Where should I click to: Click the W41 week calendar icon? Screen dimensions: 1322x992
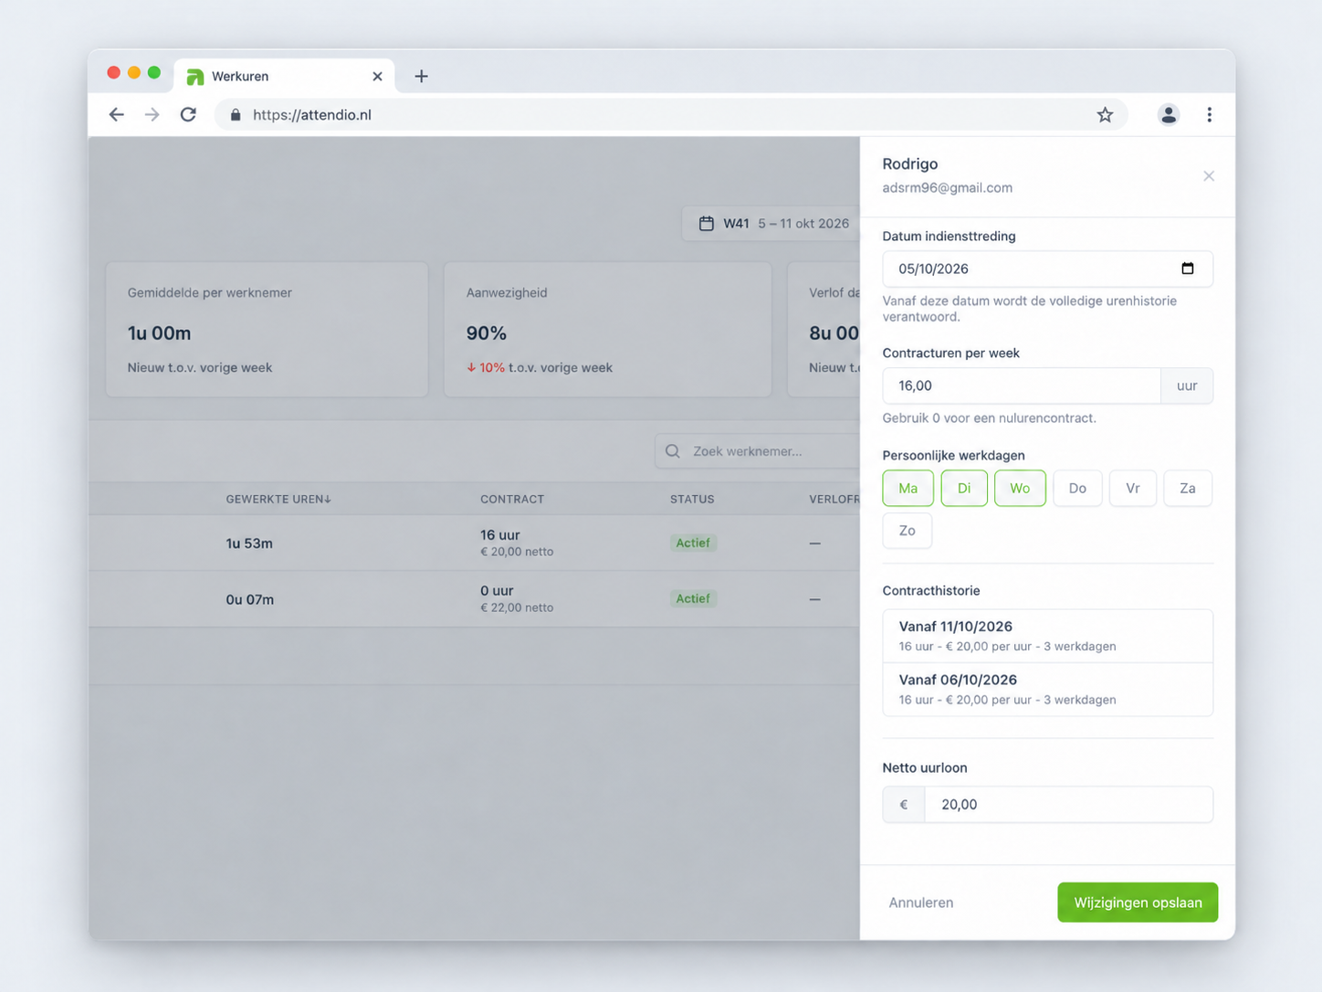click(706, 224)
